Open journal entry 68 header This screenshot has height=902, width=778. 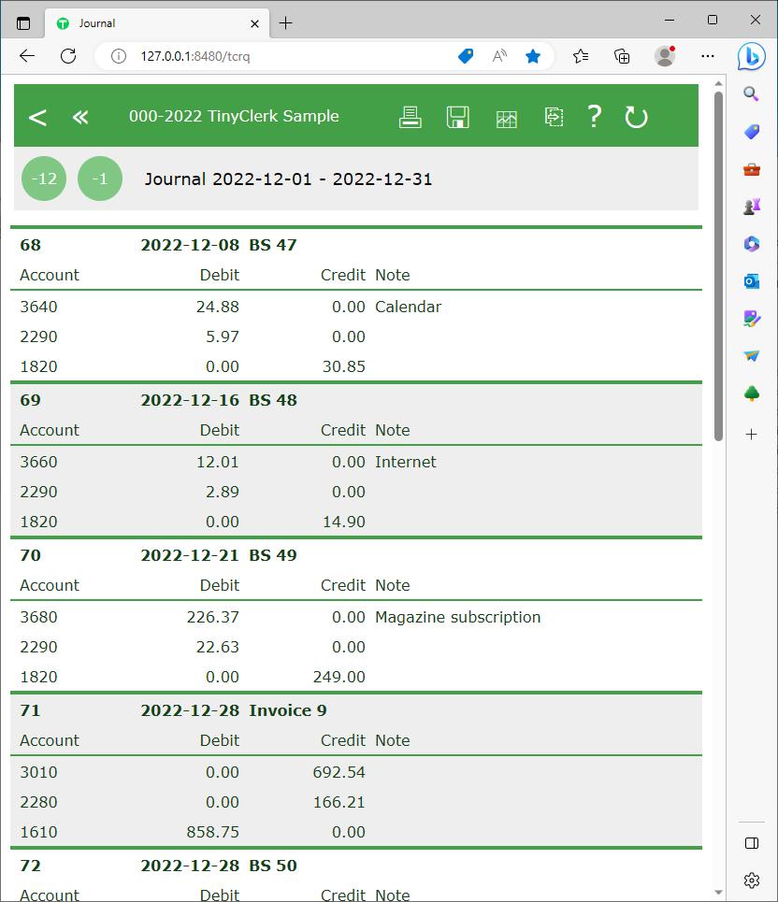pyautogui.click(x=31, y=245)
